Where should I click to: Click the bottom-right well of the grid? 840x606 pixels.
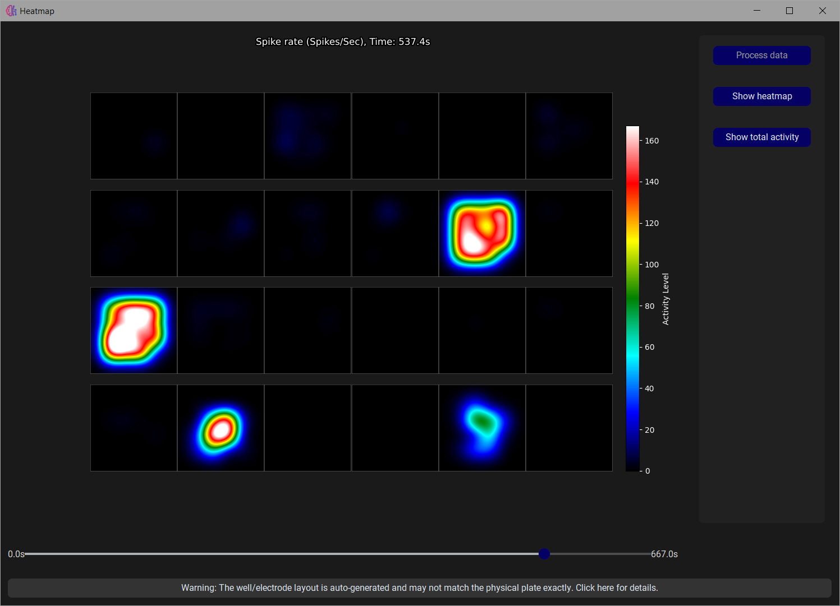pyautogui.click(x=569, y=428)
